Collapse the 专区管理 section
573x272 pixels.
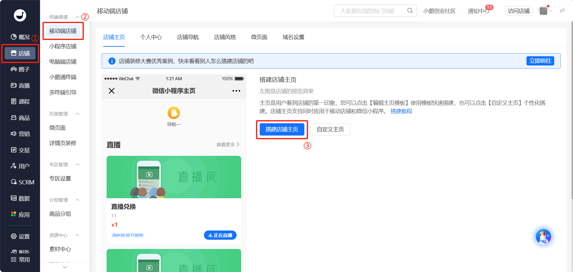78,164
